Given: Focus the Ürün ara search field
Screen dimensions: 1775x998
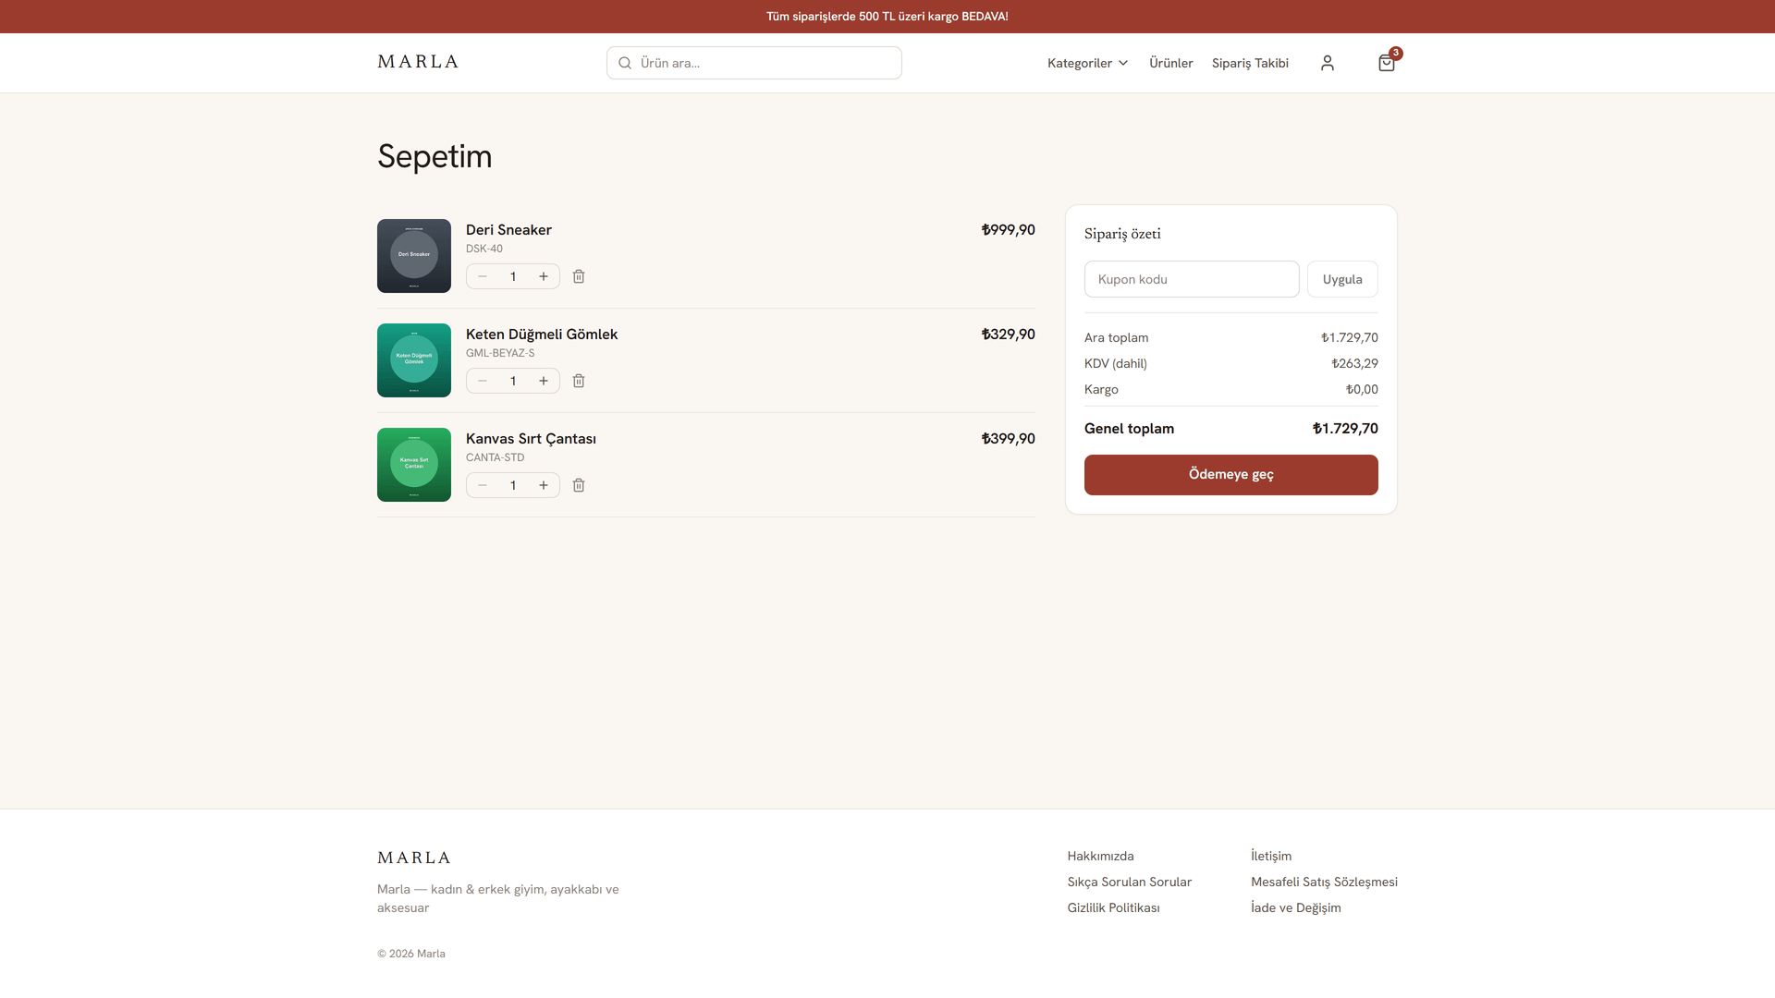Looking at the screenshot, I should click(754, 63).
